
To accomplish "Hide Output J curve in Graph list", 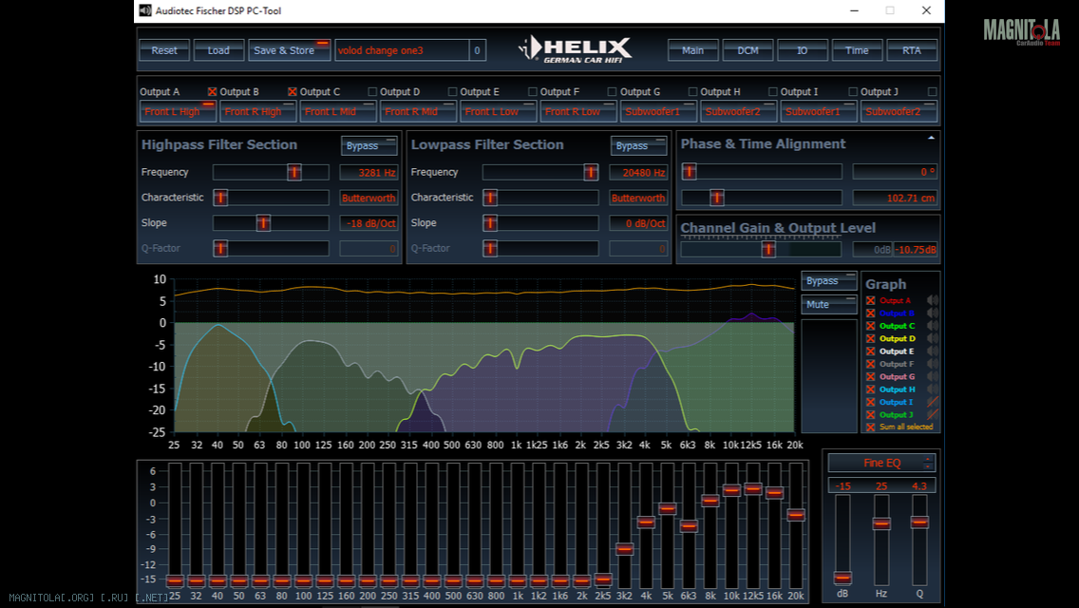I will pos(870,414).
